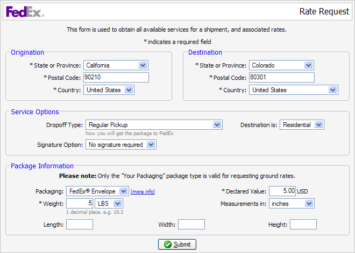The image size is (355, 253).
Task: Open the Measurements in inches dropdown
Action: tap(292, 203)
